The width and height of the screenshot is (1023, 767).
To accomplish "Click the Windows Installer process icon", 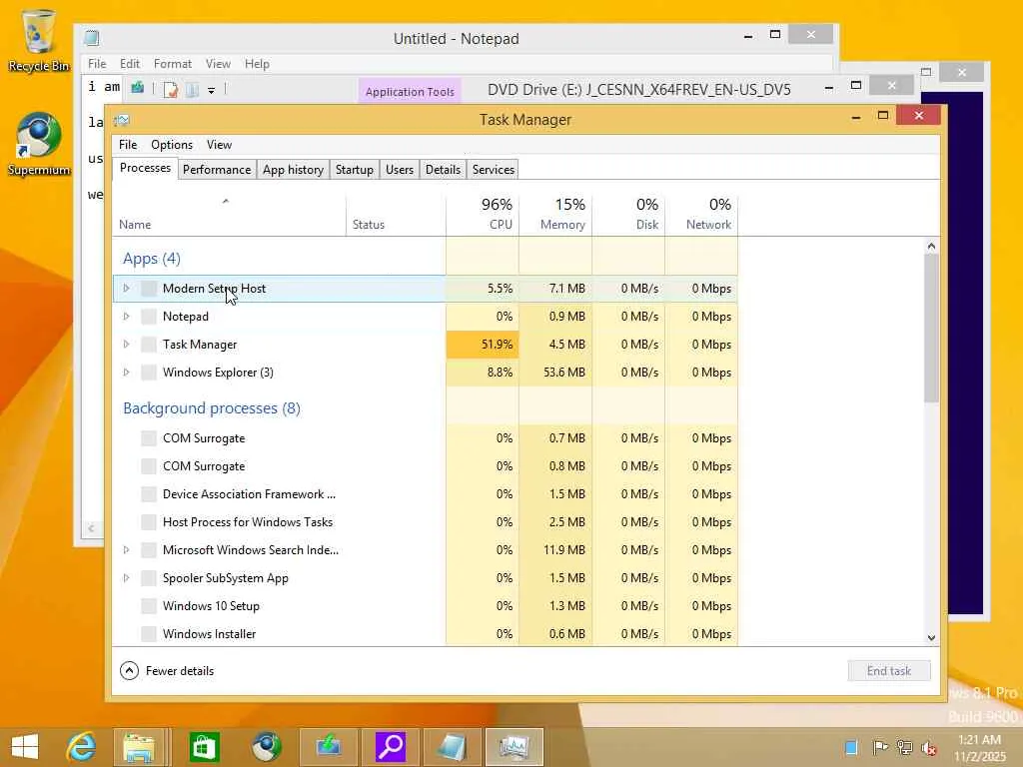I will coord(149,634).
